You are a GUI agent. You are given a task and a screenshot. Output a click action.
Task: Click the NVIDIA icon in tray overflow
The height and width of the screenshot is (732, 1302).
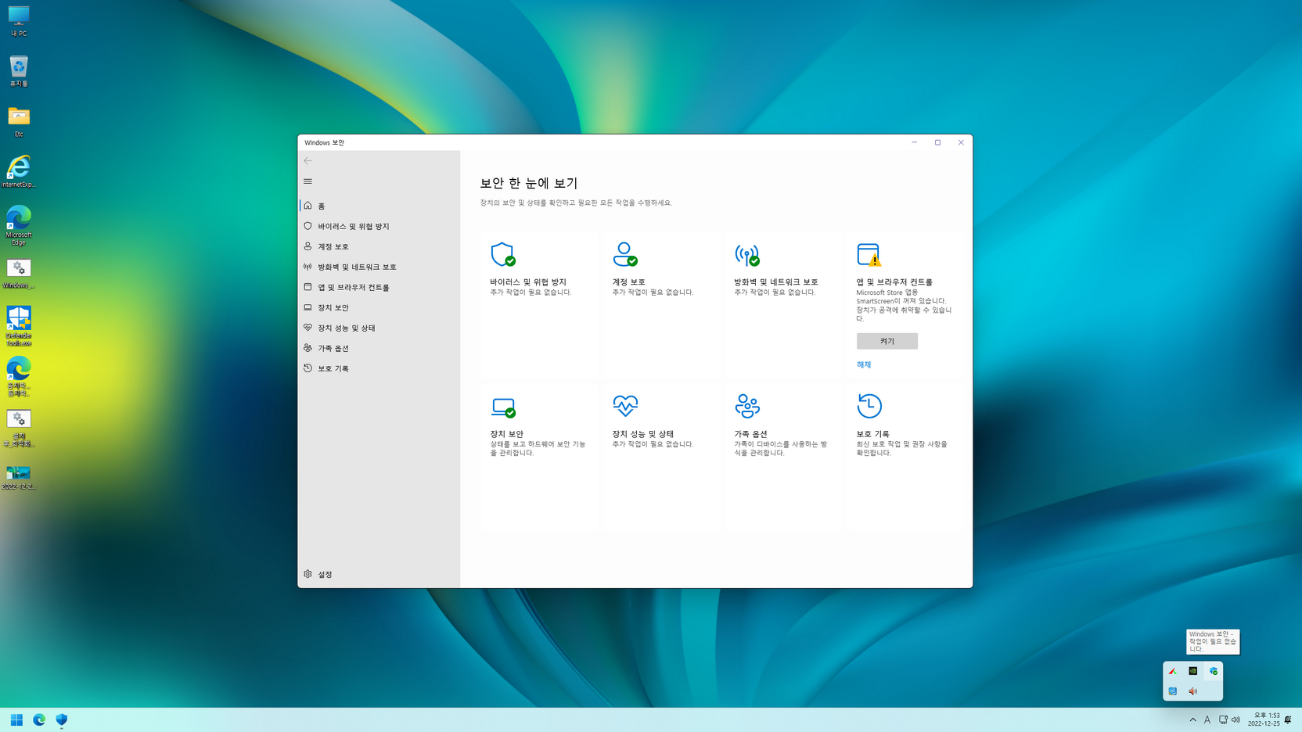pyautogui.click(x=1192, y=671)
